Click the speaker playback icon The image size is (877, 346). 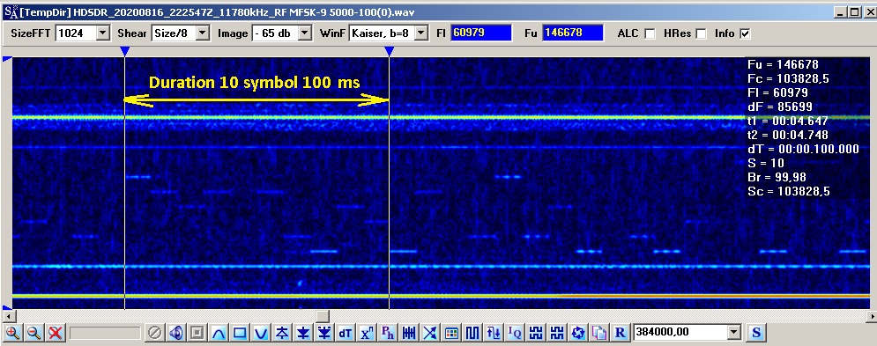[175, 333]
